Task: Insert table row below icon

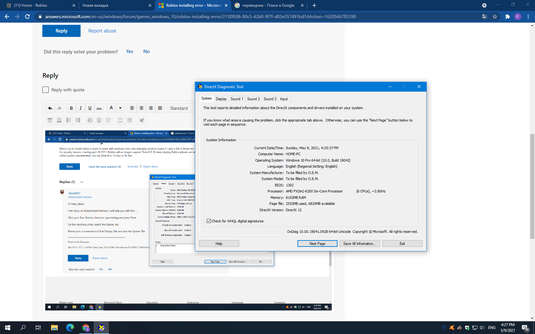Action: pyautogui.click(x=59, y=120)
